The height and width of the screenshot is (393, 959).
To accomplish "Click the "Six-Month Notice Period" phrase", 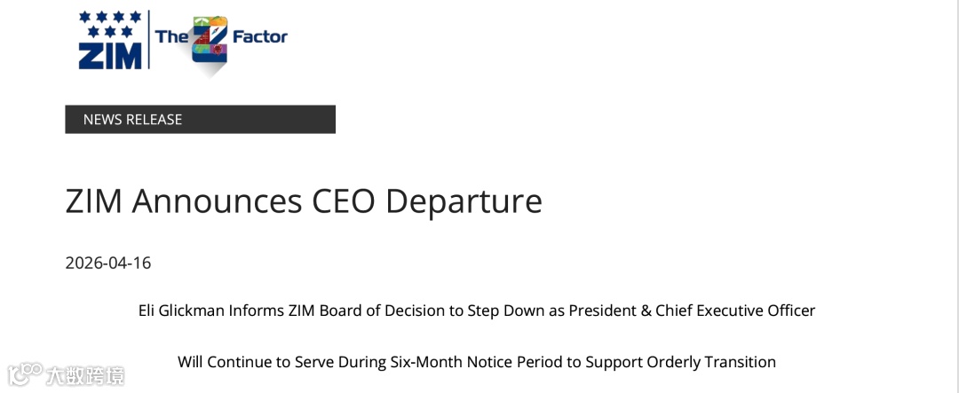I will pyautogui.click(x=477, y=362).
